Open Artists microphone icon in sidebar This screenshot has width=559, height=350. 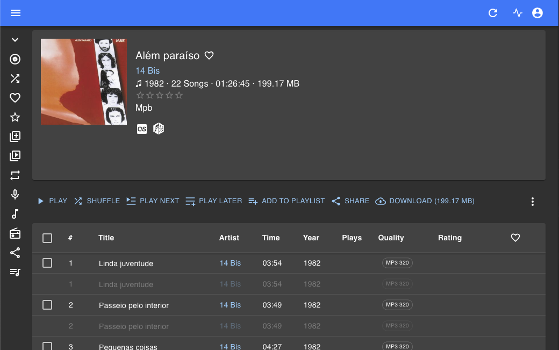(15, 195)
